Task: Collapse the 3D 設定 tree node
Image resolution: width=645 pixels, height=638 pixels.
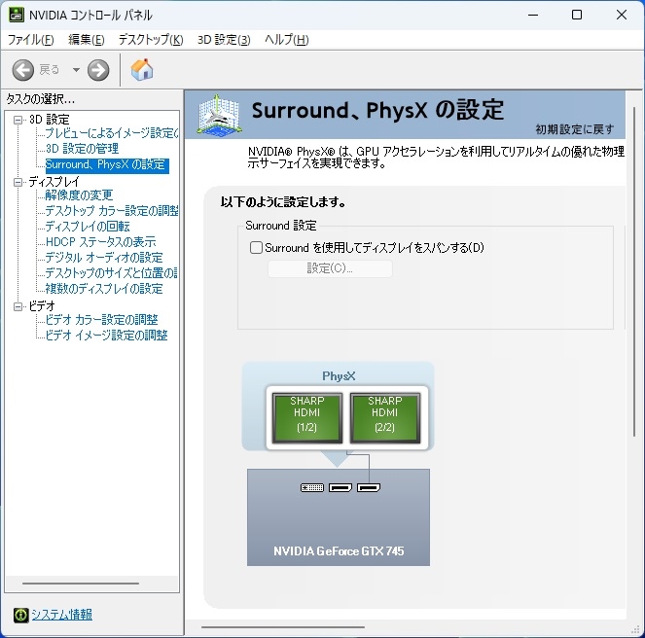Action: tap(18, 120)
